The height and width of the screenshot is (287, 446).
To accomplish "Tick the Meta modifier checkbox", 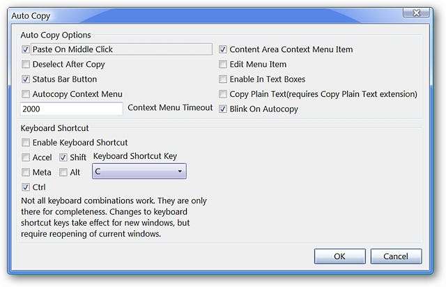I will coord(26,172).
